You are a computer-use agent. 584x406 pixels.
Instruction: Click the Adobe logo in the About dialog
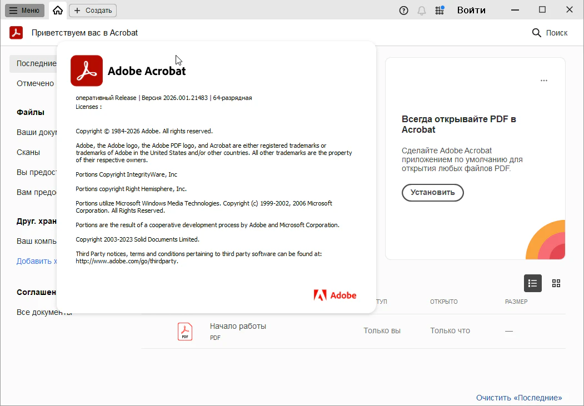(x=335, y=295)
